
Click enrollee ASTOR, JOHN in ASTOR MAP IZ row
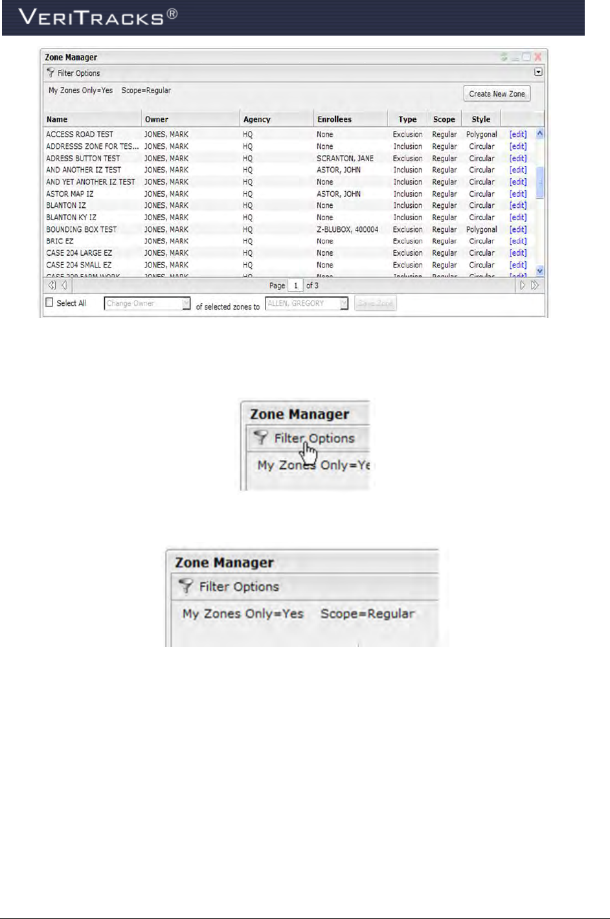(x=339, y=194)
